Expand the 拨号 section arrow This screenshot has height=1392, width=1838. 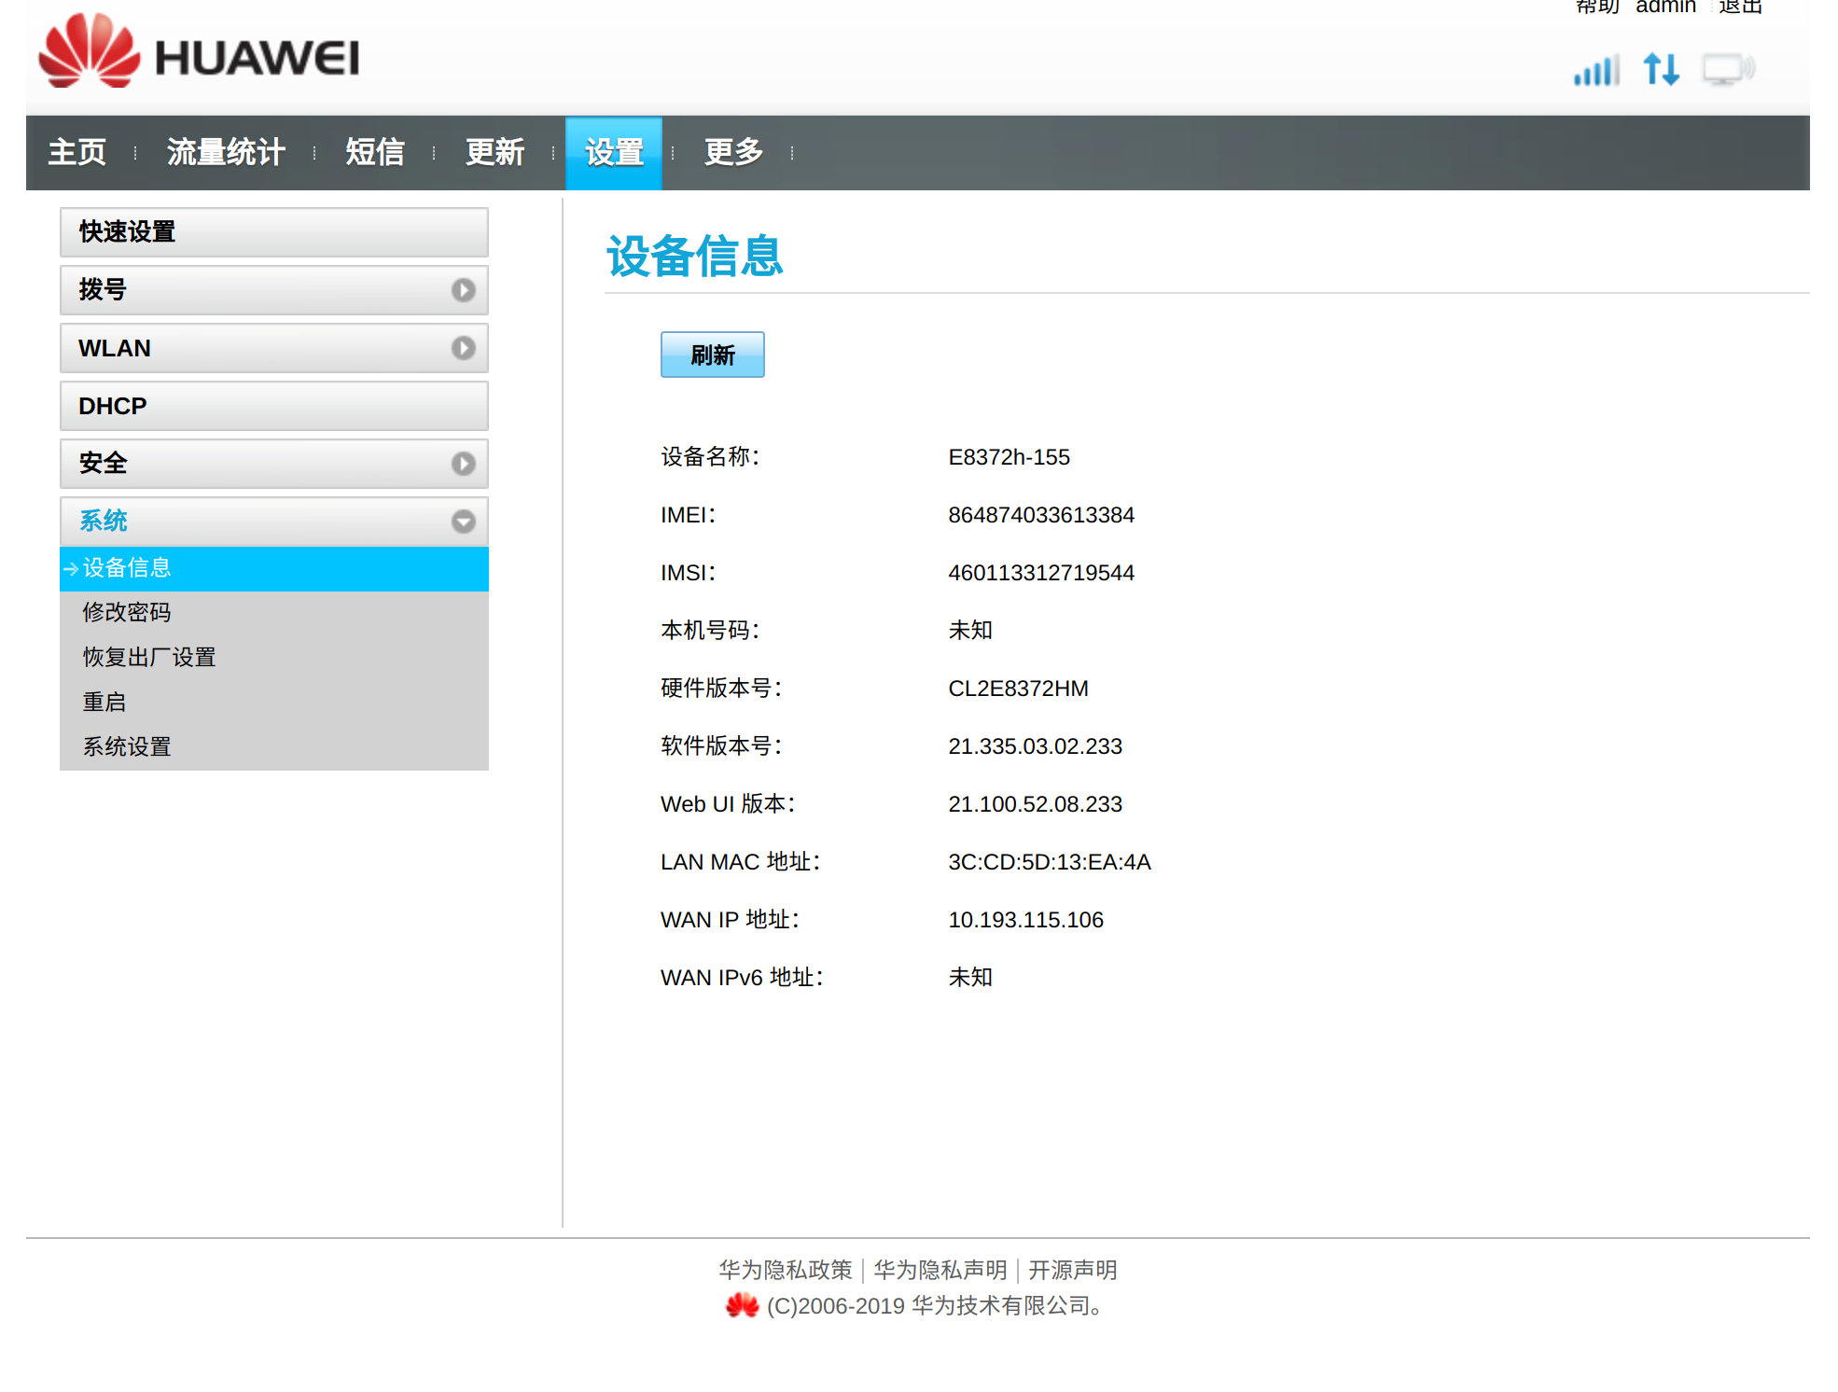pos(463,290)
